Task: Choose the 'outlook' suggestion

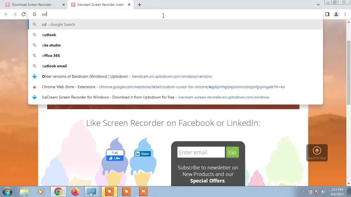Action: click(x=175, y=35)
